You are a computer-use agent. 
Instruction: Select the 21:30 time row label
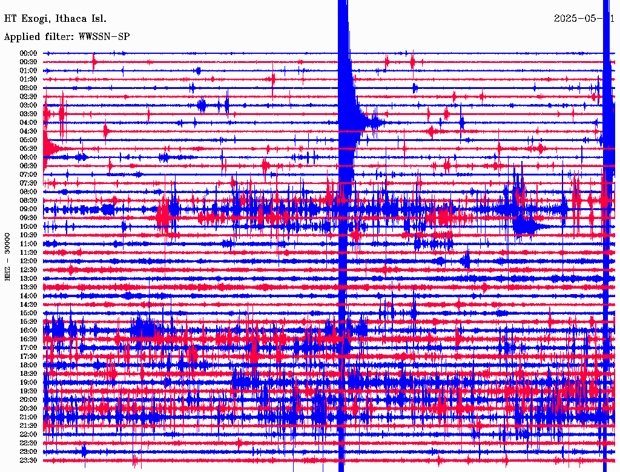pyautogui.click(x=28, y=426)
